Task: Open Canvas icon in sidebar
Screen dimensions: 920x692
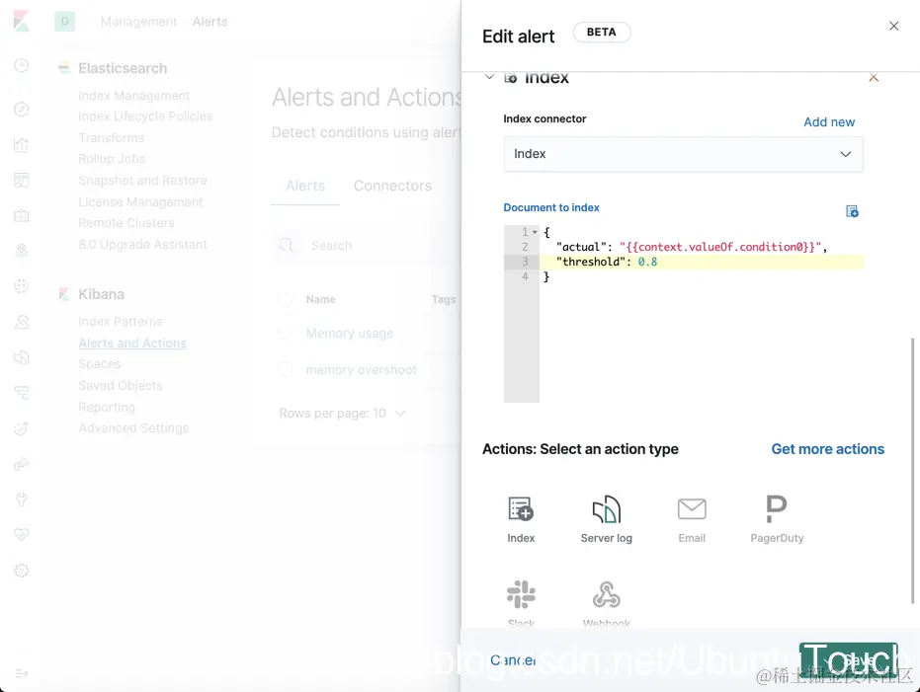Action: 21,215
